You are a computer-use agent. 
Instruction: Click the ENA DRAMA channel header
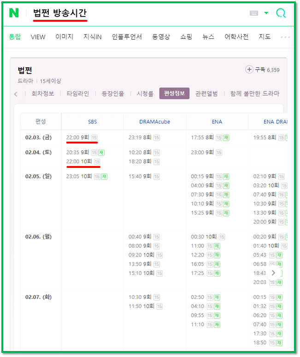pos(275,122)
